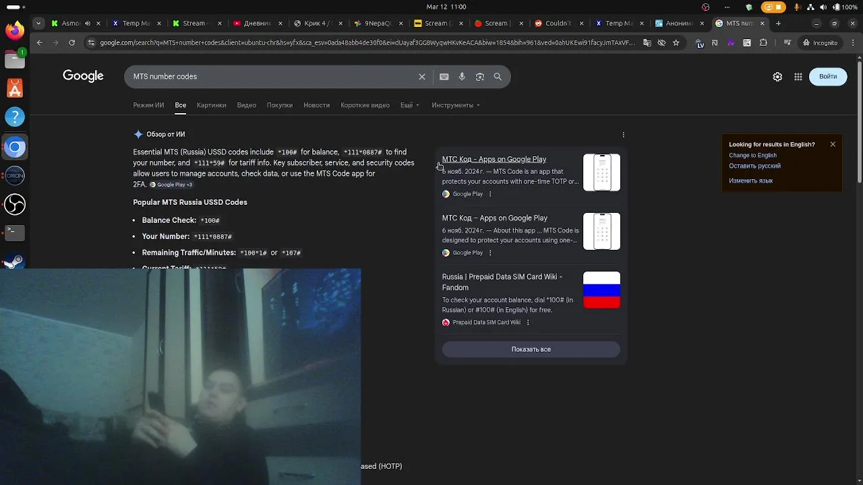Image resolution: width=863 pixels, height=485 pixels.
Task: Click Оставить русский link
Action: (754, 166)
